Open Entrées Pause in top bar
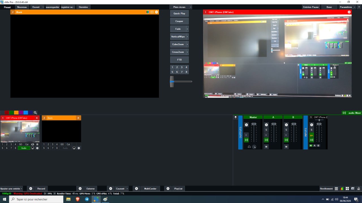The width and height of the screenshot is (362, 203). coord(311,7)
